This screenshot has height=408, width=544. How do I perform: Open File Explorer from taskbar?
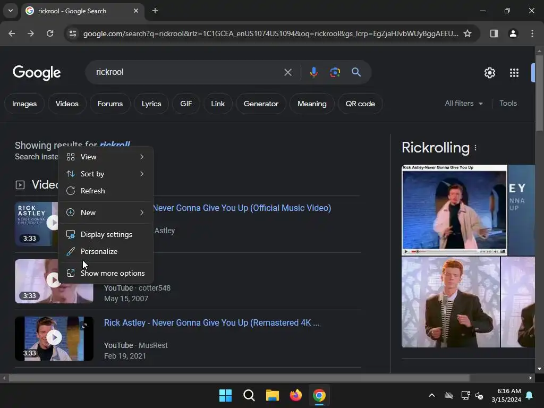(x=273, y=395)
